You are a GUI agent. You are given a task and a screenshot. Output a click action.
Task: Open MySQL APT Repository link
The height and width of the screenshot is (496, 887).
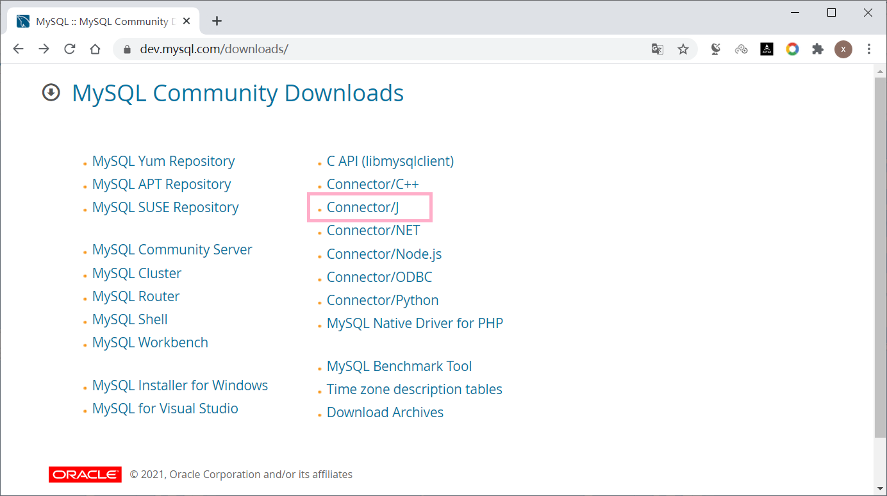coord(162,184)
